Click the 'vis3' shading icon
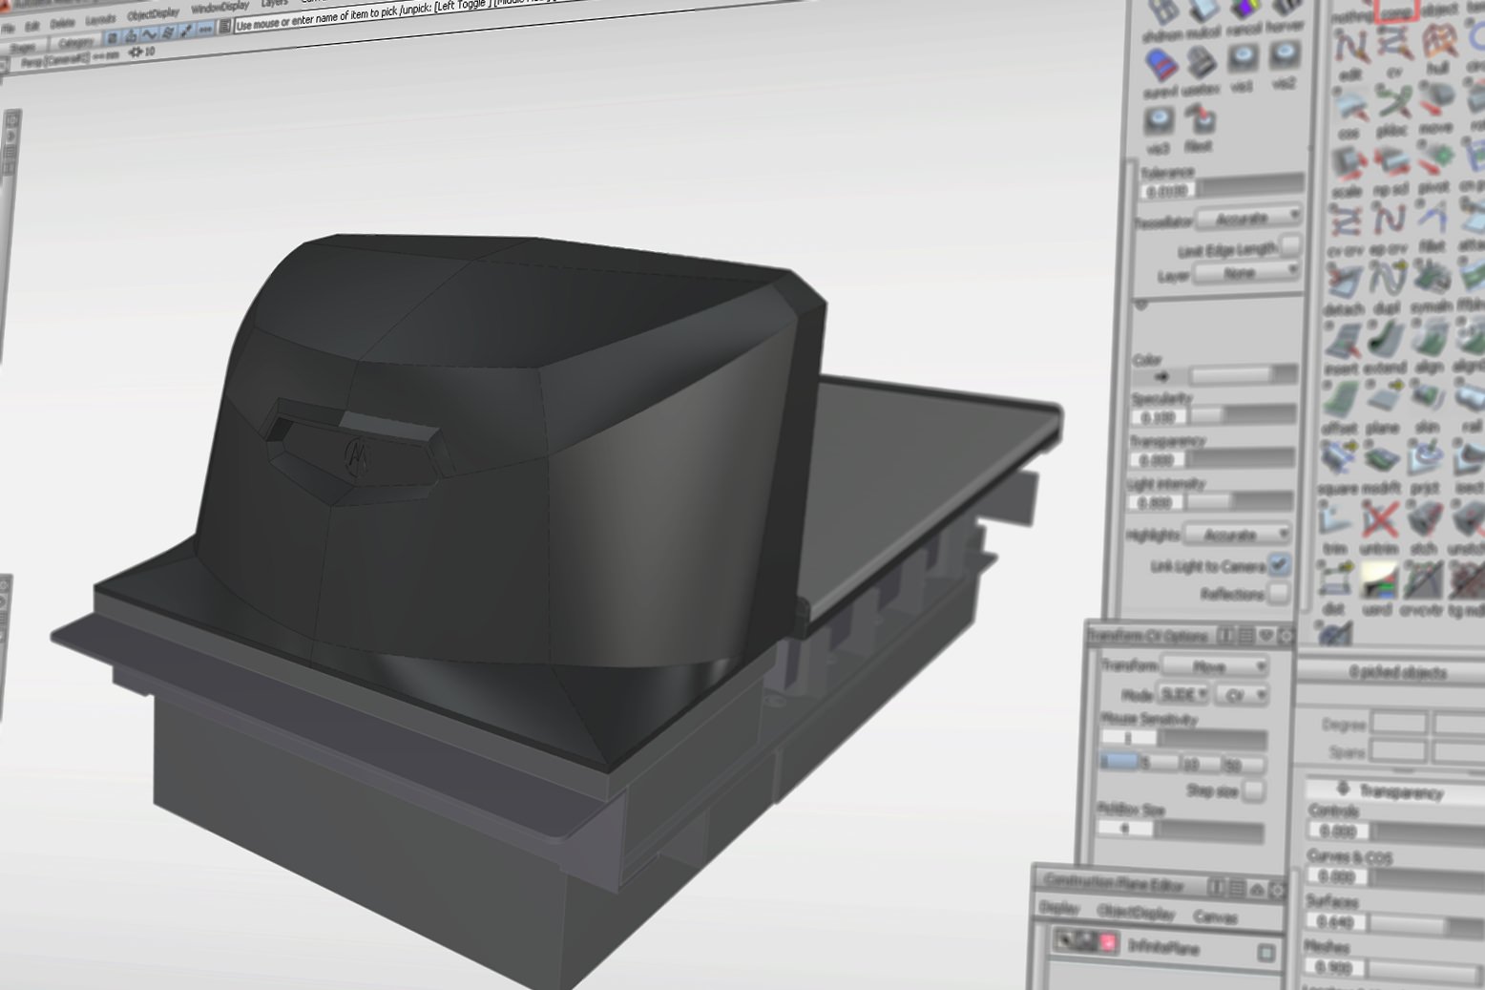The image size is (1485, 990). [1160, 121]
